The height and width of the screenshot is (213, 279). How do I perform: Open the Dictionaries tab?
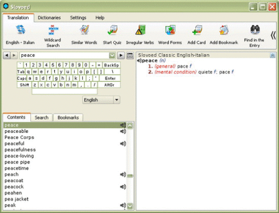pos(49,18)
